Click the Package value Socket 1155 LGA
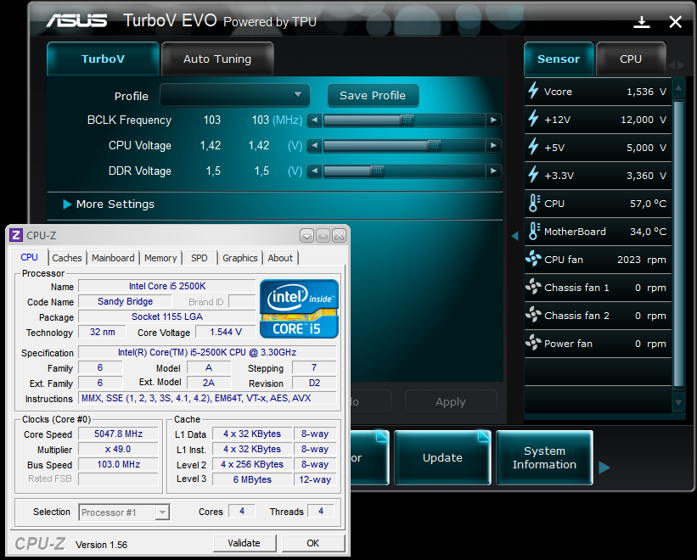Viewport: 697px width, 560px height. click(167, 316)
